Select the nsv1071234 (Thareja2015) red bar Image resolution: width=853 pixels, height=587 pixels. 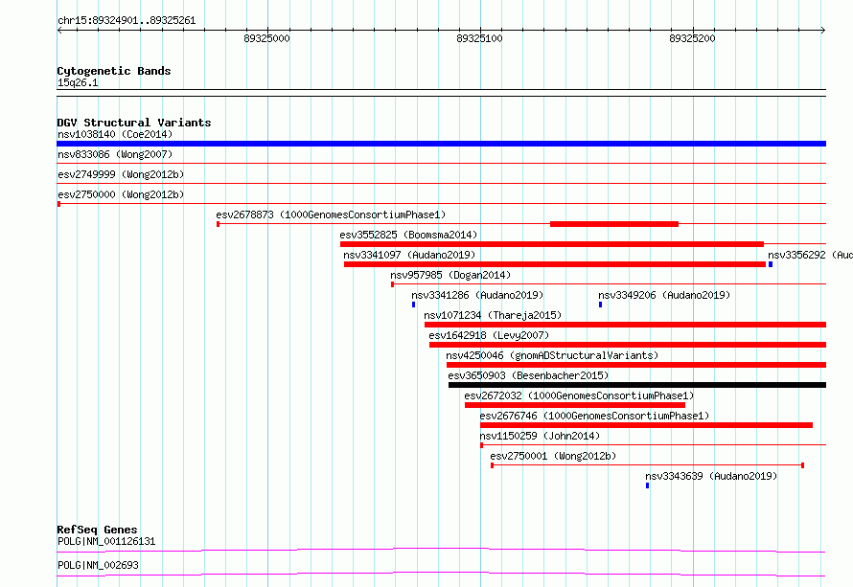(x=625, y=325)
